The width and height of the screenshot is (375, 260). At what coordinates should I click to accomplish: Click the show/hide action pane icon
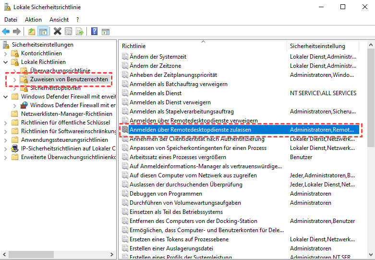[x=105, y=31]
